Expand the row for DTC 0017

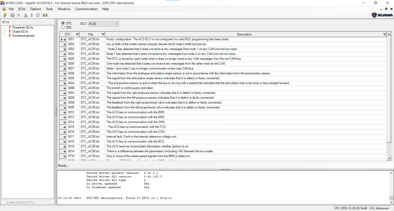[65, 137]
